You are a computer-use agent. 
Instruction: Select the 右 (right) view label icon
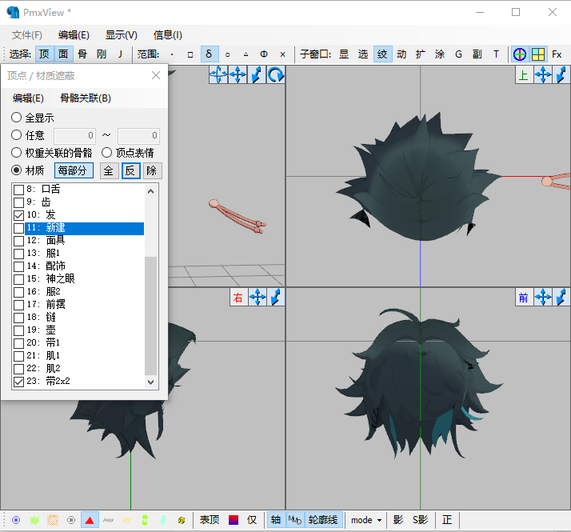238,298
